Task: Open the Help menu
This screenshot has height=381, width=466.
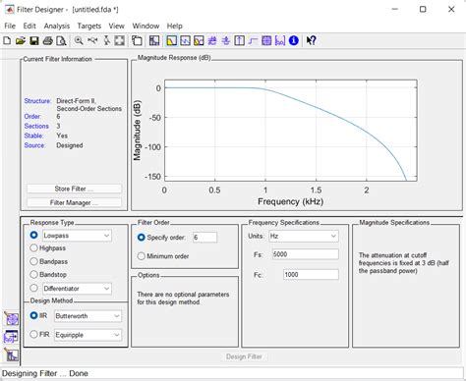Action: [175, 26]
